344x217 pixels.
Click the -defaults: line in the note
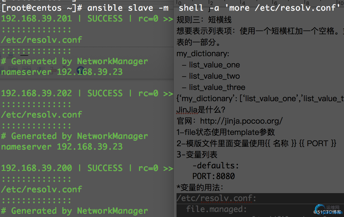(x=216, y=166)
